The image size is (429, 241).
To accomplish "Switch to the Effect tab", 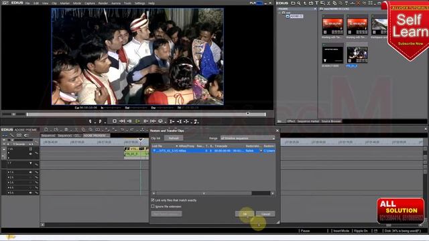I will [291, 121].
